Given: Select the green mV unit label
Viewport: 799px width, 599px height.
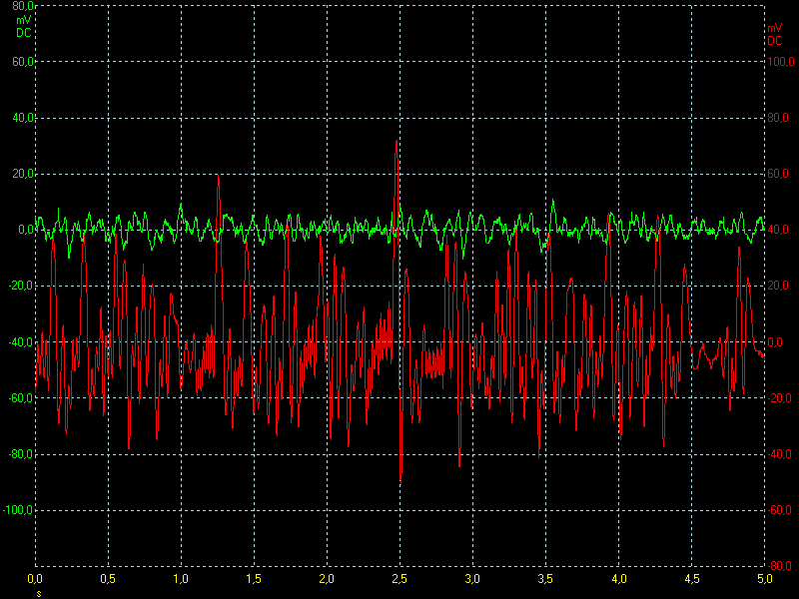Looking at the screenshot, I should [23, 20].
